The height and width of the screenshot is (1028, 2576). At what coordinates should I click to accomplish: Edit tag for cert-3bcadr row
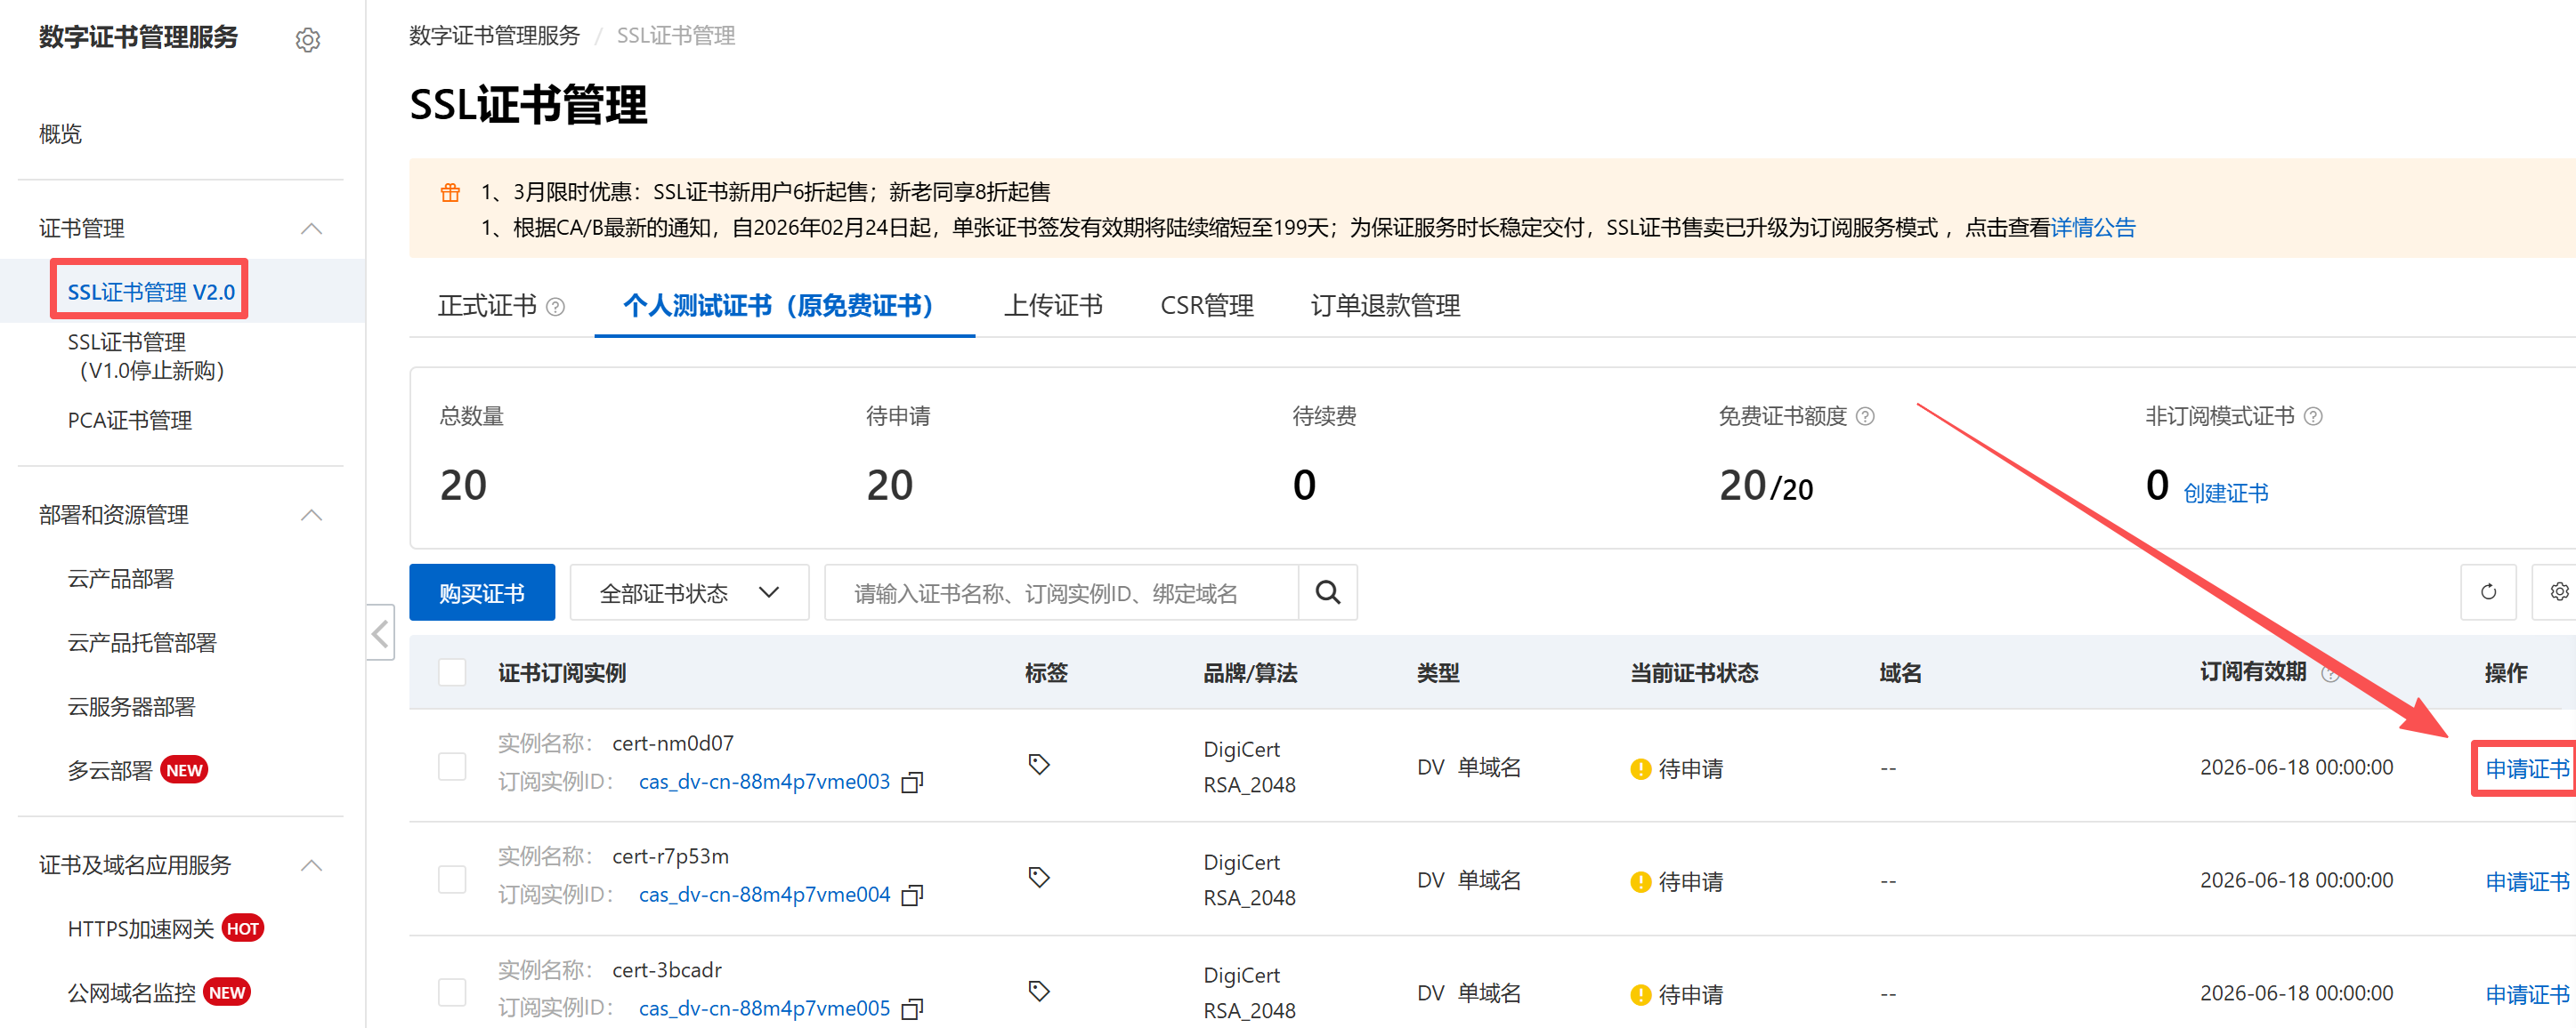tap(1039, 991)
